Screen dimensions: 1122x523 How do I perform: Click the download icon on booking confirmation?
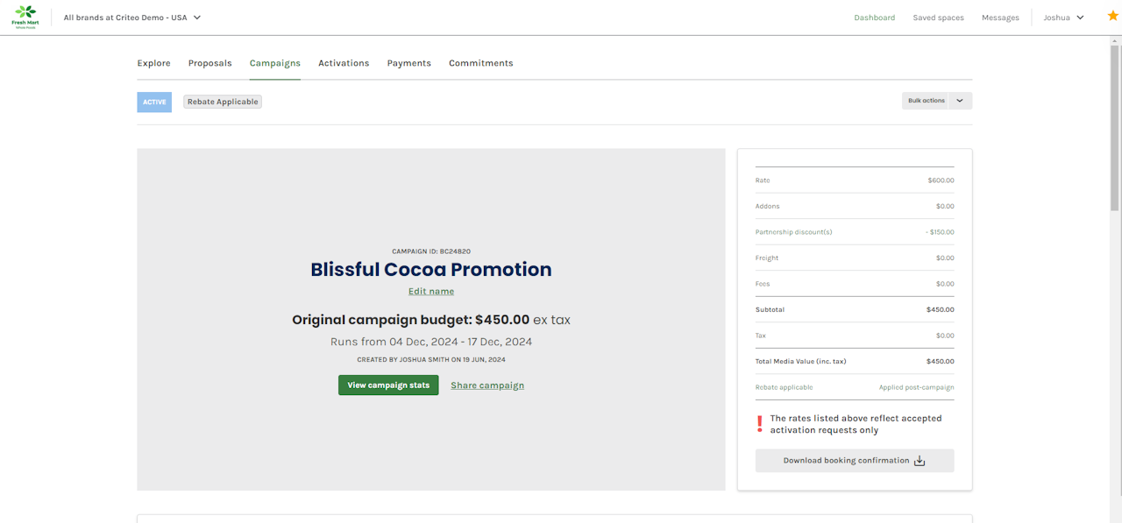pyautogui.click(x=920, y=461)
